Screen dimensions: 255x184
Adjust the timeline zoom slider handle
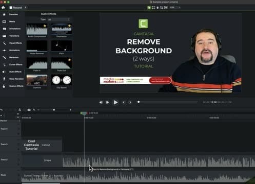coord(54,110)
